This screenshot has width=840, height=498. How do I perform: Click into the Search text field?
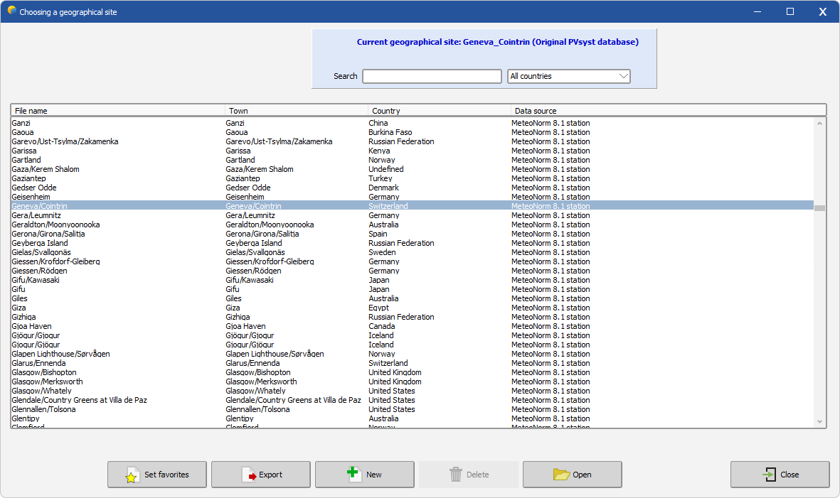pyautogui.click(x=432, y=76)
